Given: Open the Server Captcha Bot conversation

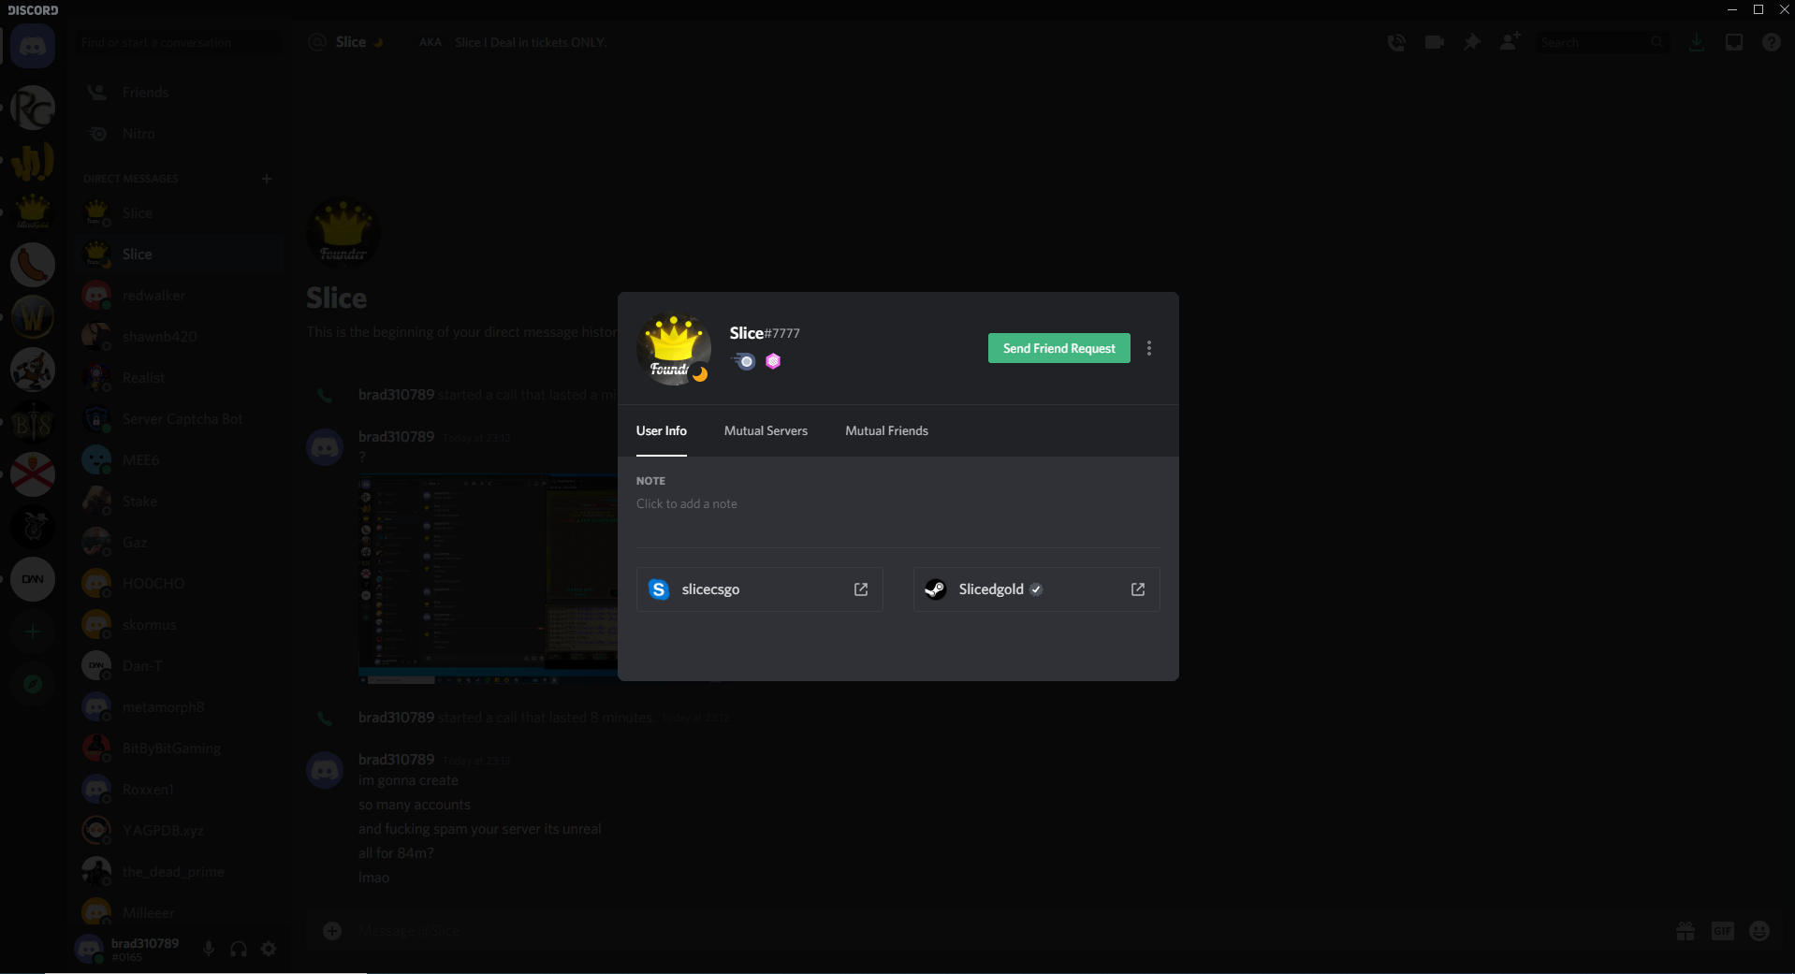Looking at the screenshot, I should 179,419.
